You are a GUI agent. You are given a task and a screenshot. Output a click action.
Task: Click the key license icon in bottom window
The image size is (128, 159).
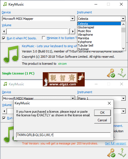[x=111, y=153]
